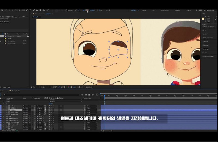Switch to the Learn workspace

(x=153, y=10)
